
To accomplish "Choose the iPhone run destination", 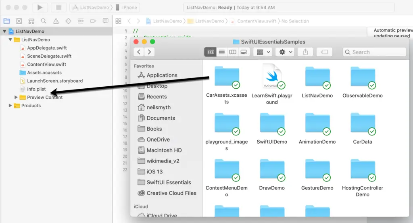I will 126,7.
